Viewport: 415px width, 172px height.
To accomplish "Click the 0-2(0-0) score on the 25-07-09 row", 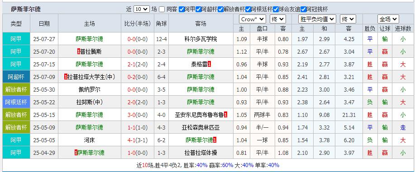I will [138, 77].
